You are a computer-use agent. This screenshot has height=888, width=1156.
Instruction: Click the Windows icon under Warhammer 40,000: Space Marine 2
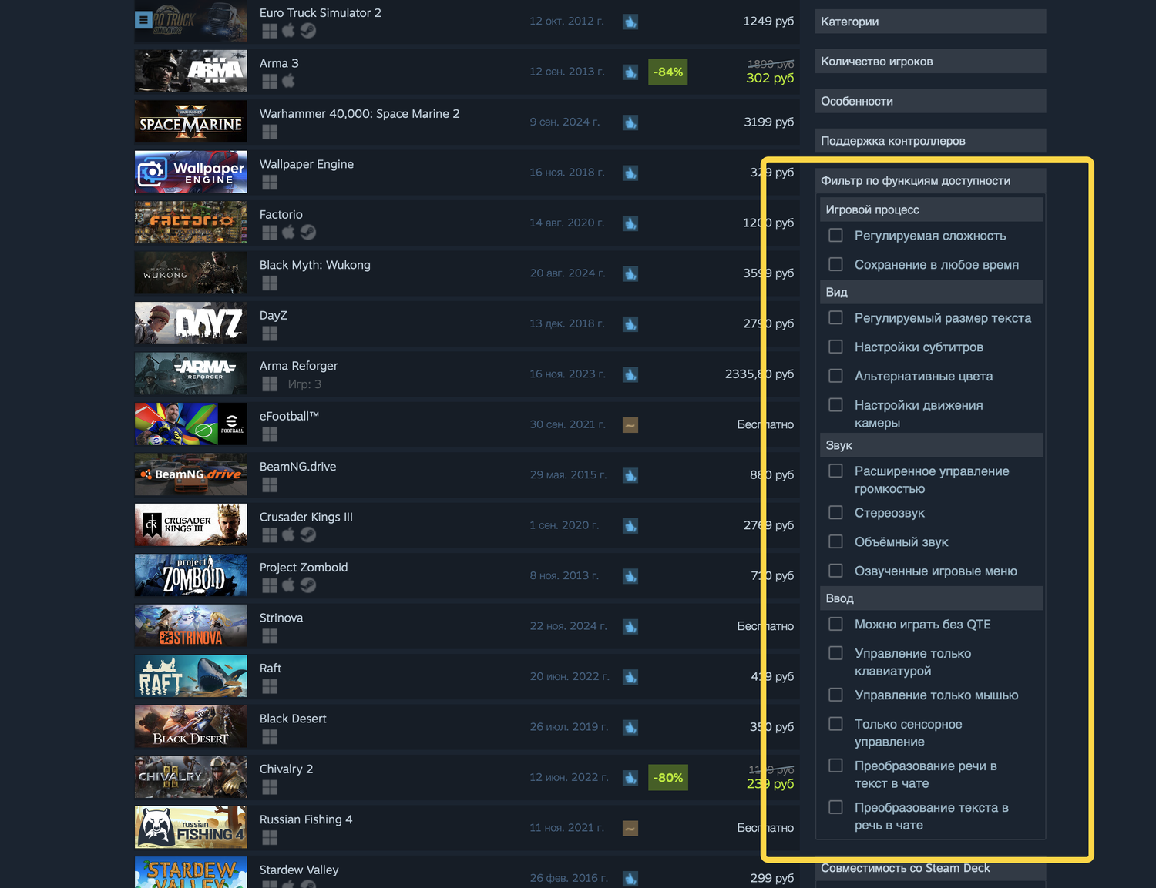(x=270, y=132)
